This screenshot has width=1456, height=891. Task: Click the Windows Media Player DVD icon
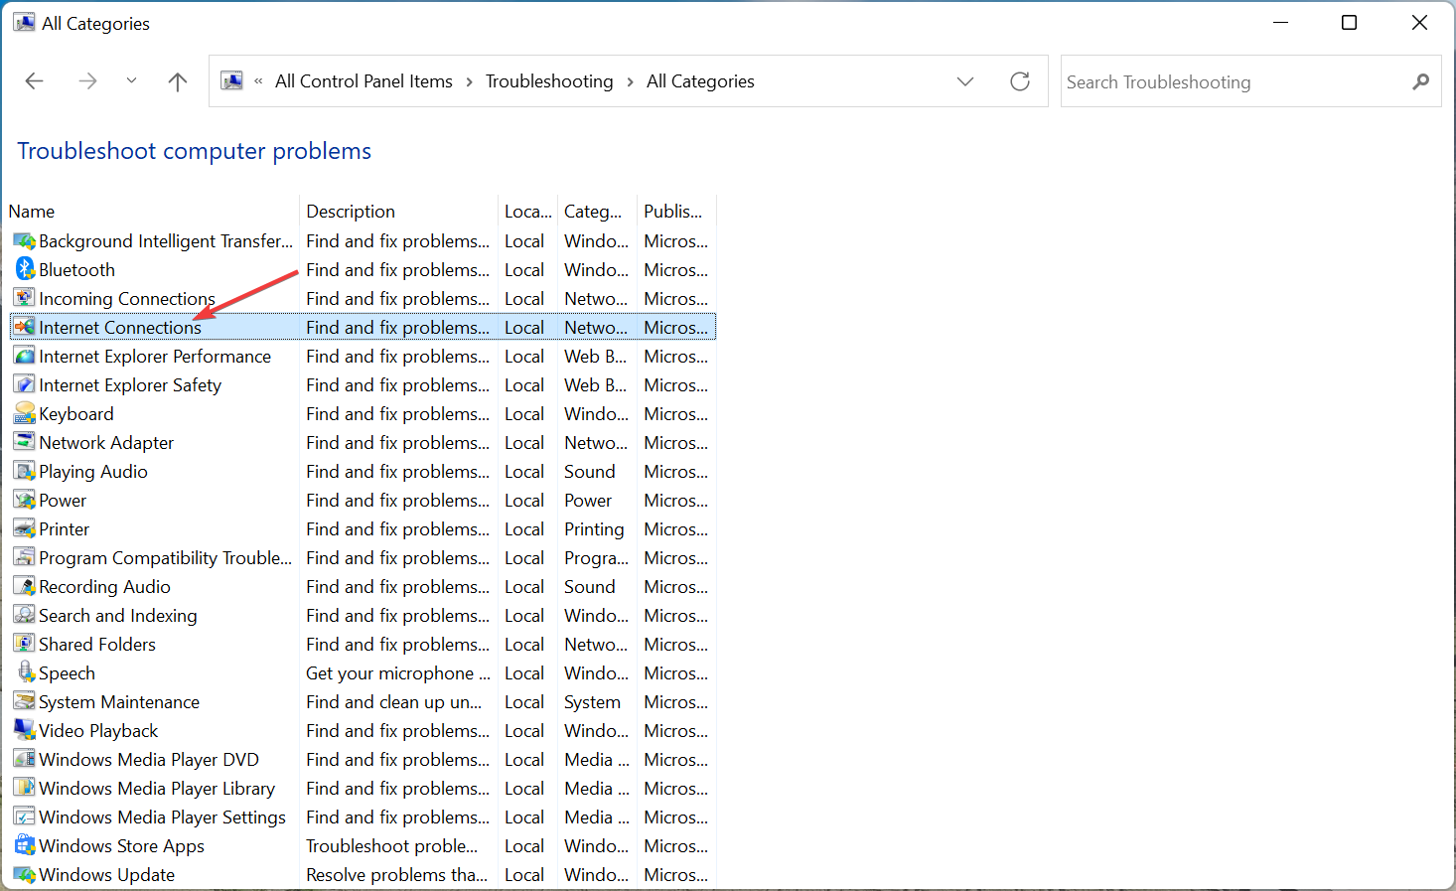point(24,760)
